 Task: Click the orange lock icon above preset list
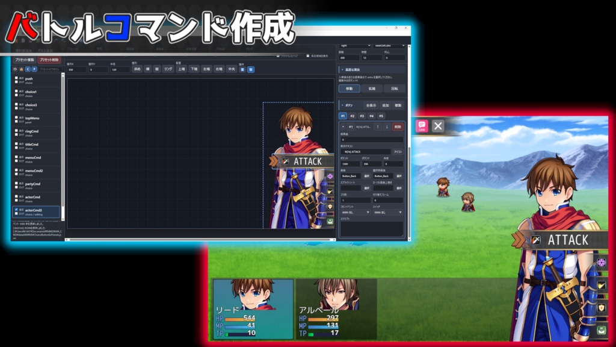click(x=21, y=69)
